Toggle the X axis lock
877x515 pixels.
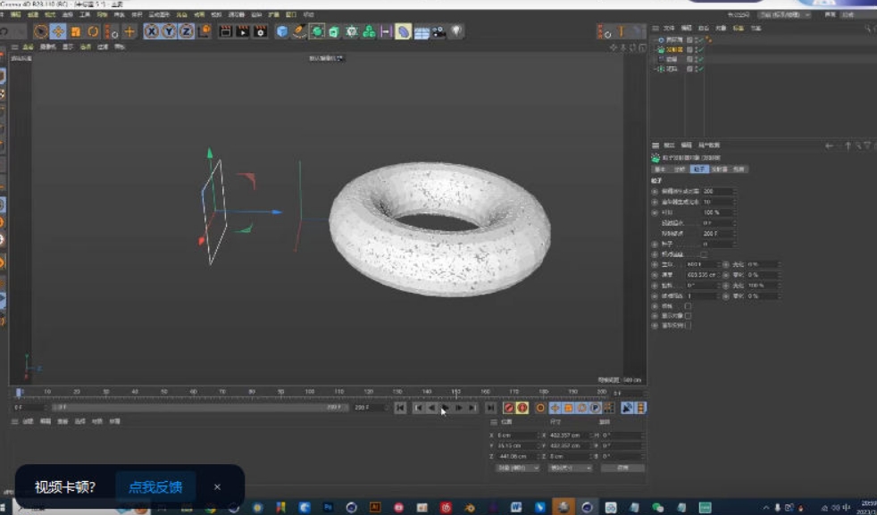151,31
